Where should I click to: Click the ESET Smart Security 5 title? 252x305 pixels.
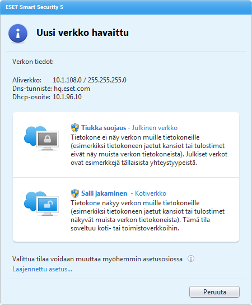coord(34,7)
